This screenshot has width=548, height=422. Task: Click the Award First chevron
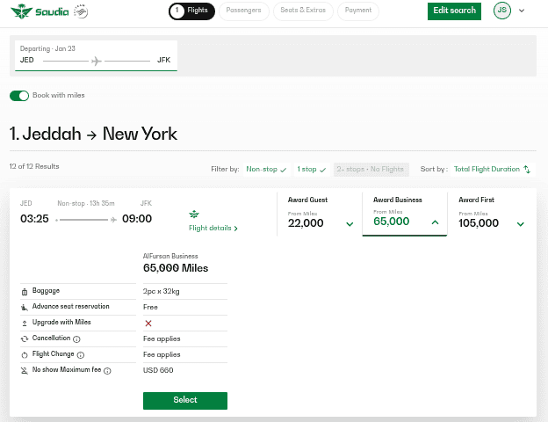(x=521, y=224)
